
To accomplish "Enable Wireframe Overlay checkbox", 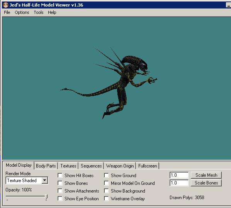I will point(106,199).
